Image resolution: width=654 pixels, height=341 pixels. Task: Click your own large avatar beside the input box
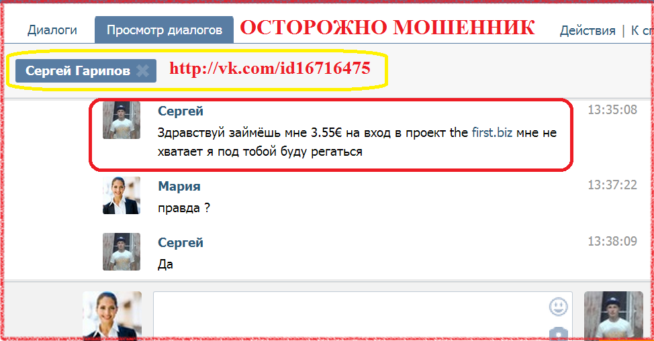tap(112, 315)
